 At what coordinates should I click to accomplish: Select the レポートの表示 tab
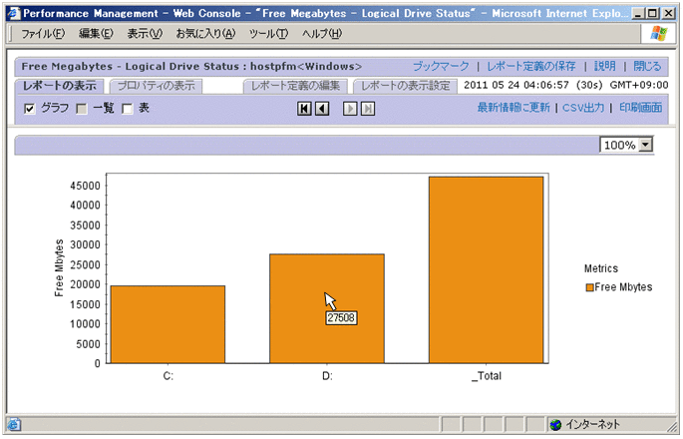59,86
